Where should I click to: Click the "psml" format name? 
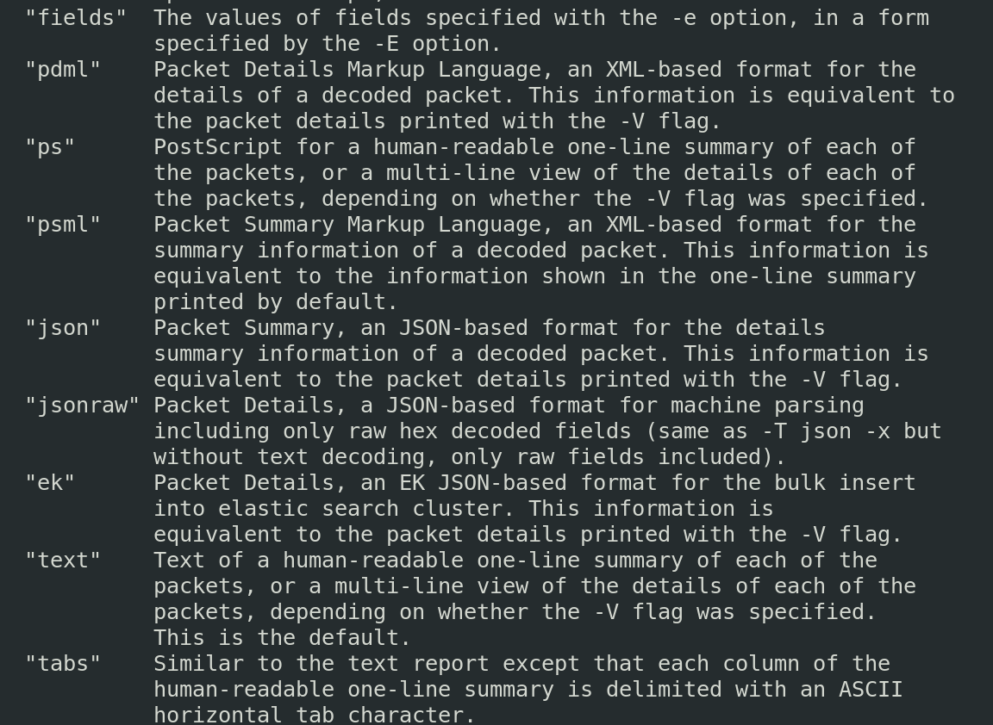pos(63,225)
